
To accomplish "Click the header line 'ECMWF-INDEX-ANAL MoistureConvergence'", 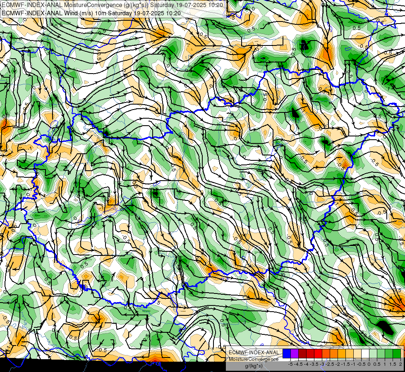I will [x=113, y=5].
